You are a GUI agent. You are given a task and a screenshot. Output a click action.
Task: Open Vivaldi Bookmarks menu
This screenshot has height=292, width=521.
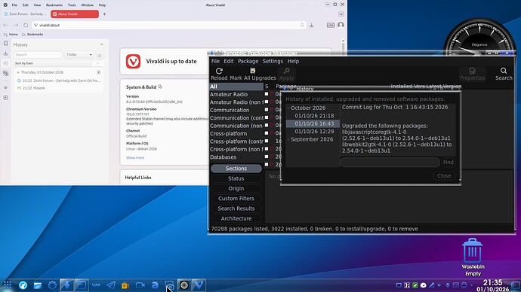[x=54, y=5]
